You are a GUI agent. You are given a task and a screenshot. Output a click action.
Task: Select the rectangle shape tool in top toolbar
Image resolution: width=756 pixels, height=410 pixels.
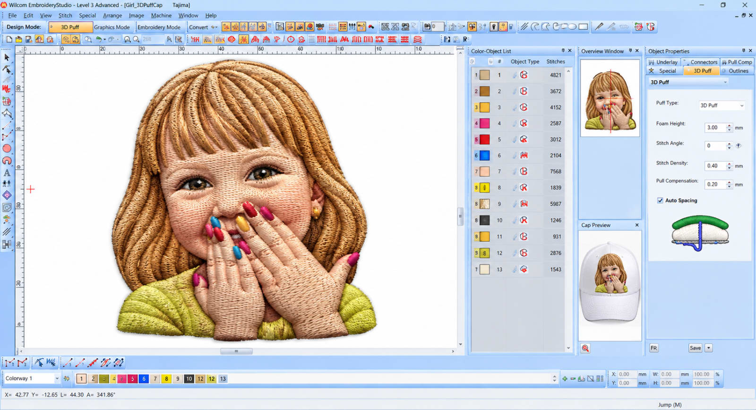(x=583, y=26)
